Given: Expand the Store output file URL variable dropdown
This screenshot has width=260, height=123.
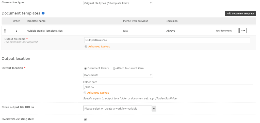Looking at the screenshot, I should pyautogui.click(x=154, y=109).
